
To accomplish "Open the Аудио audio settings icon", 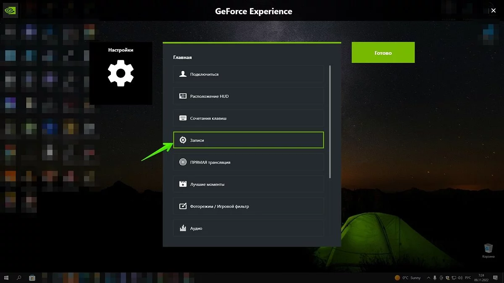I will tap(183, 228).
